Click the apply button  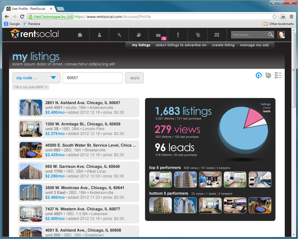(134, 78)
